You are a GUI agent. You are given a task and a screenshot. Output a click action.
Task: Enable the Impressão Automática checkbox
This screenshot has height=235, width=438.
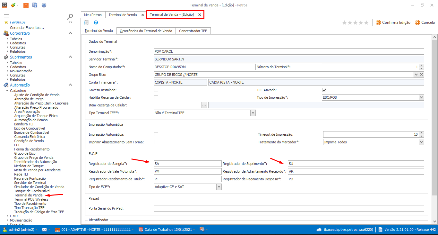156,134
